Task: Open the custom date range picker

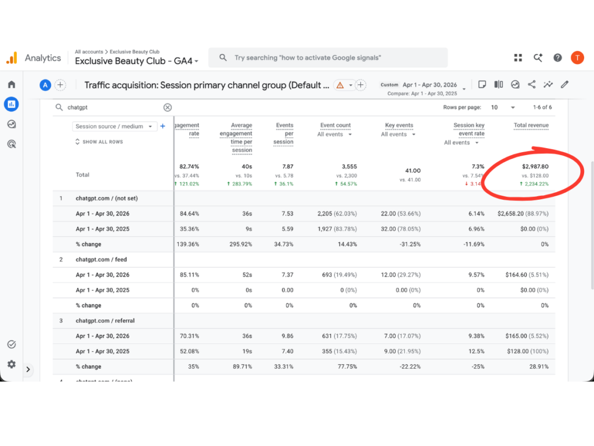Action: (423, 89)
